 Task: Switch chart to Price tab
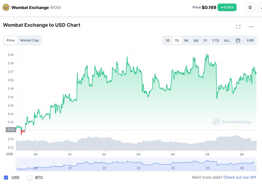(x=11, y=40)
